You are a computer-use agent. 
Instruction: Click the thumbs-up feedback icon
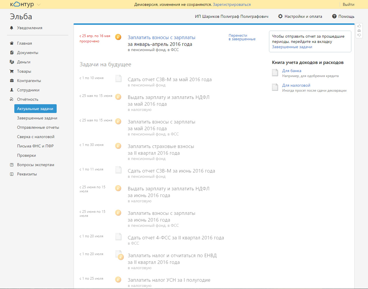click(x=359, y=26)
